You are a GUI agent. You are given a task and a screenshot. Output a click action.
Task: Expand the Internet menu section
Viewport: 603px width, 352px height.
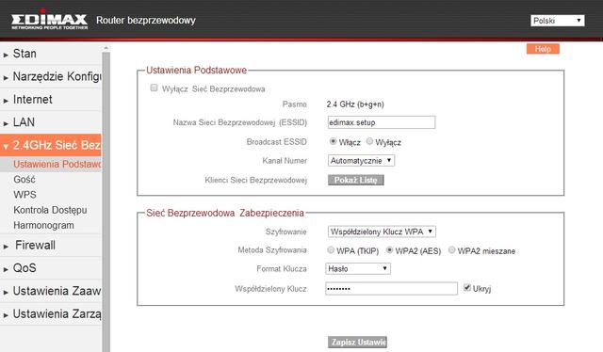(x=51, y=100)
